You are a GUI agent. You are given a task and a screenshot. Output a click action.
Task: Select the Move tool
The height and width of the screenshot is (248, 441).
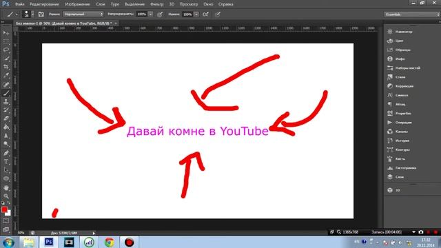point(6,33)
